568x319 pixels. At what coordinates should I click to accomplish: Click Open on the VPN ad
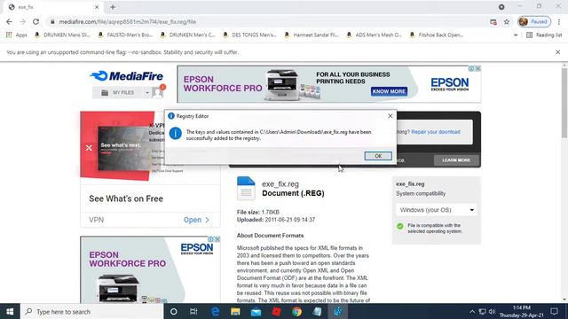pyautogui.click(x=196, y=220)
